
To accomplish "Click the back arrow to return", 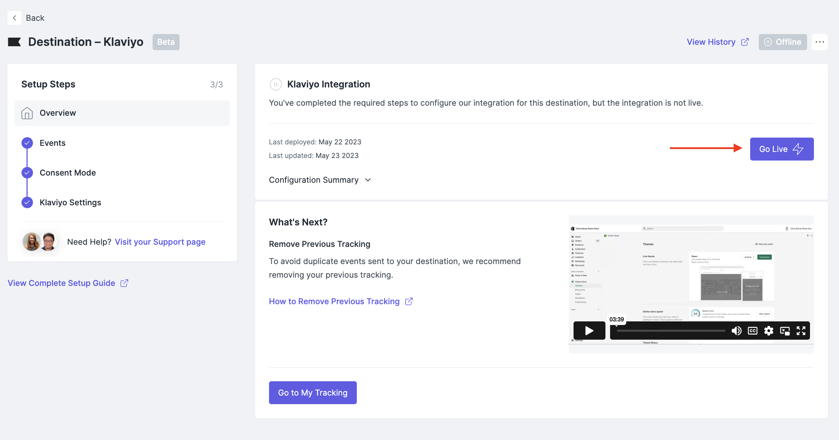I will (14, 18).
